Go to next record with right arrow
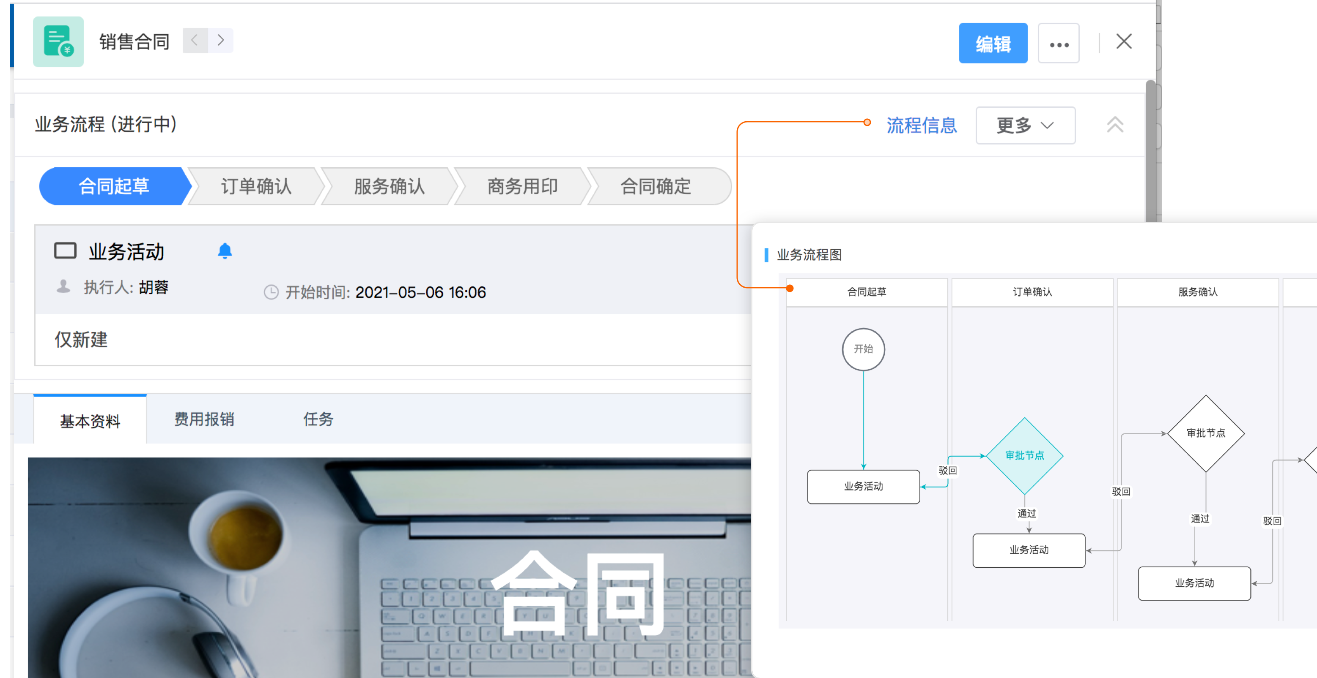This screenshot has width=1317, height=678. point(221,40)
